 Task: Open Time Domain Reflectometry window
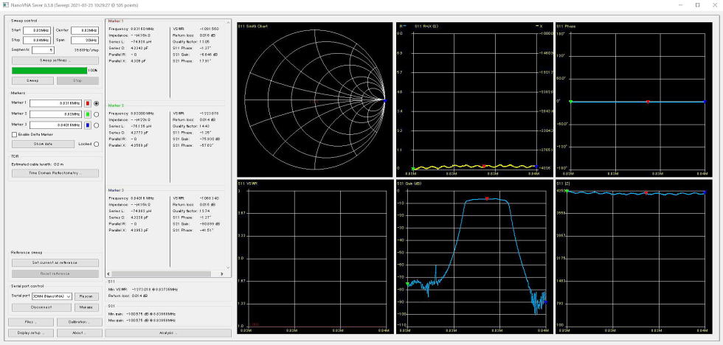tap(55, 173)
